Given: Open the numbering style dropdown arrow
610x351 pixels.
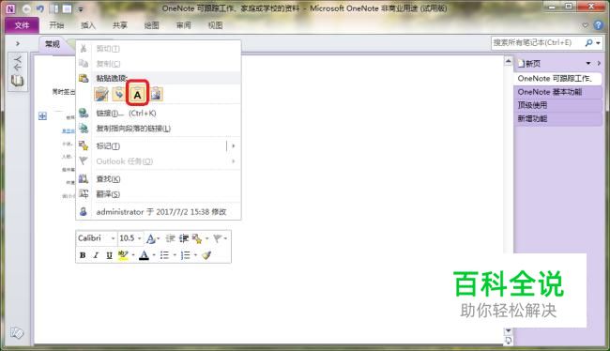Looking at the screenshot, I should tap(196, 255).
